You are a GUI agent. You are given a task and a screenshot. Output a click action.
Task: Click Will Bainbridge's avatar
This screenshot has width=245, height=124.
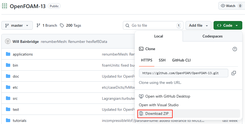click(x=8, y=42)
